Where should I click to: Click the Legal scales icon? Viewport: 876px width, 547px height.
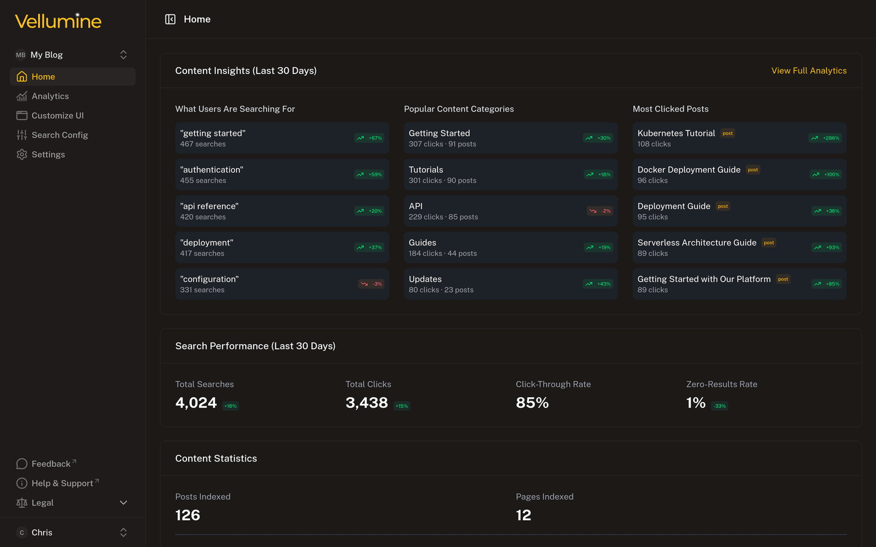21,503
